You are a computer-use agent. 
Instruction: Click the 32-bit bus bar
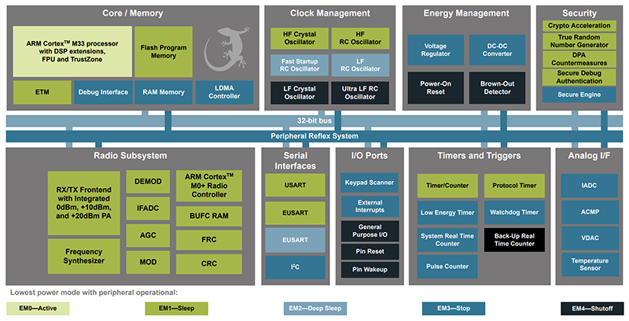click(x=314, y=121)
